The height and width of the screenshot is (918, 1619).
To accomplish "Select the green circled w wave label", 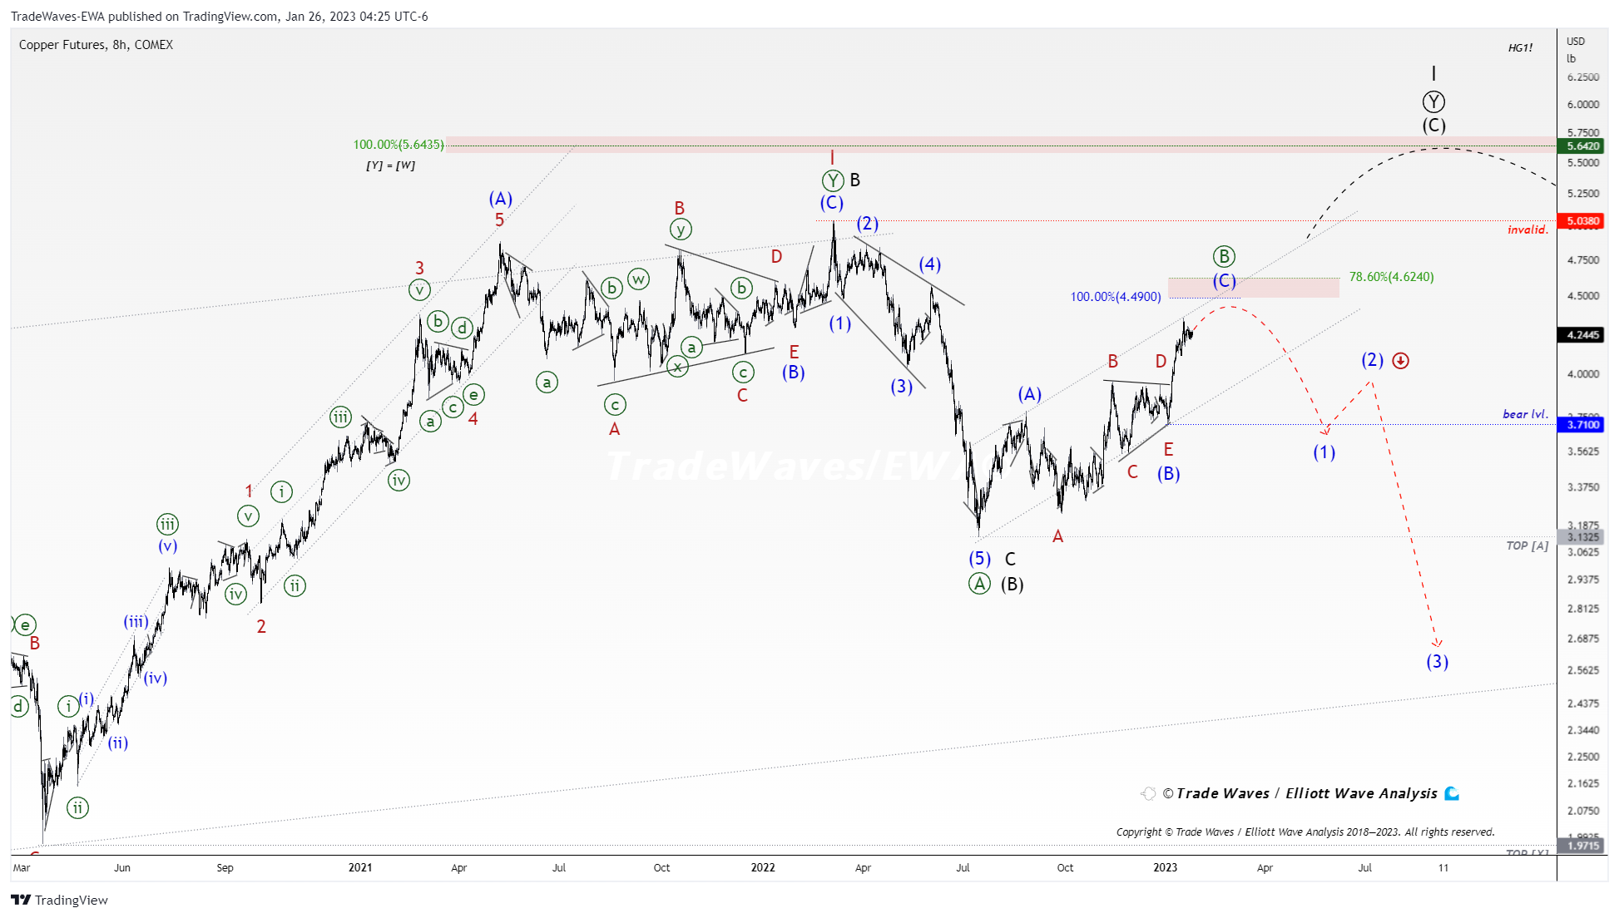I will tap(639, 279).
